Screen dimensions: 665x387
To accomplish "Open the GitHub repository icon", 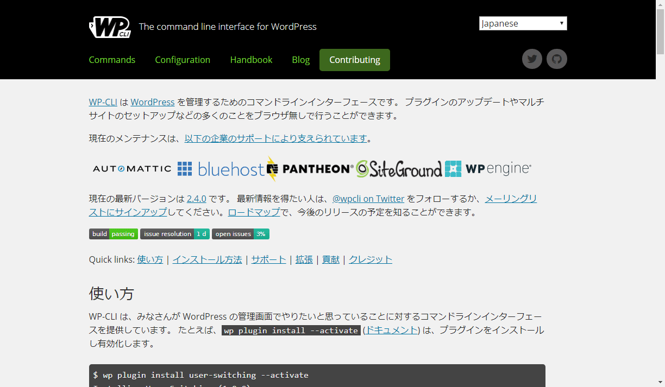I will coord(557,59).
